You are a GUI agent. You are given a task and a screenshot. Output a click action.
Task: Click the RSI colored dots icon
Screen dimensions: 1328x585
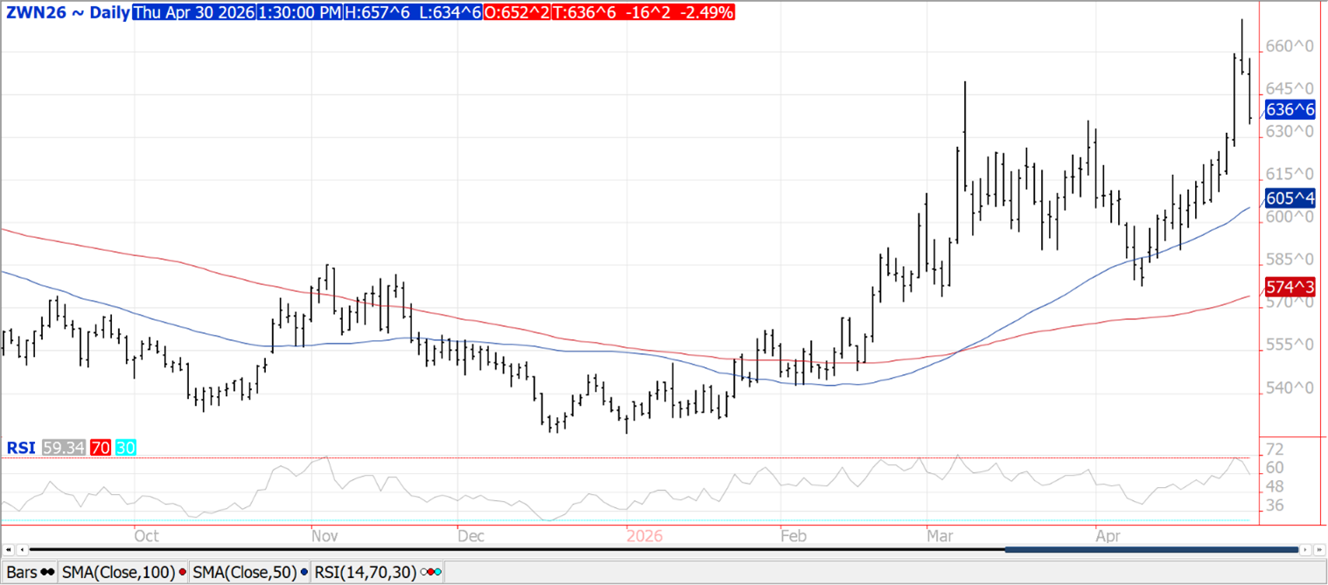(431, 571)
